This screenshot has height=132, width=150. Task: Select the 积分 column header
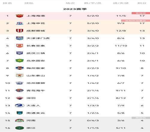click(x=142, y=3)
